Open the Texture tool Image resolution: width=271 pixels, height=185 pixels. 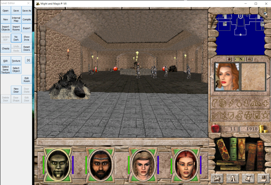(x=16, y=61)
